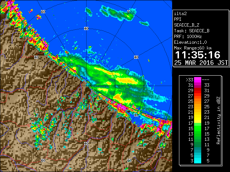Select the bright green band of the scale
230x172 pixels.
198,128
